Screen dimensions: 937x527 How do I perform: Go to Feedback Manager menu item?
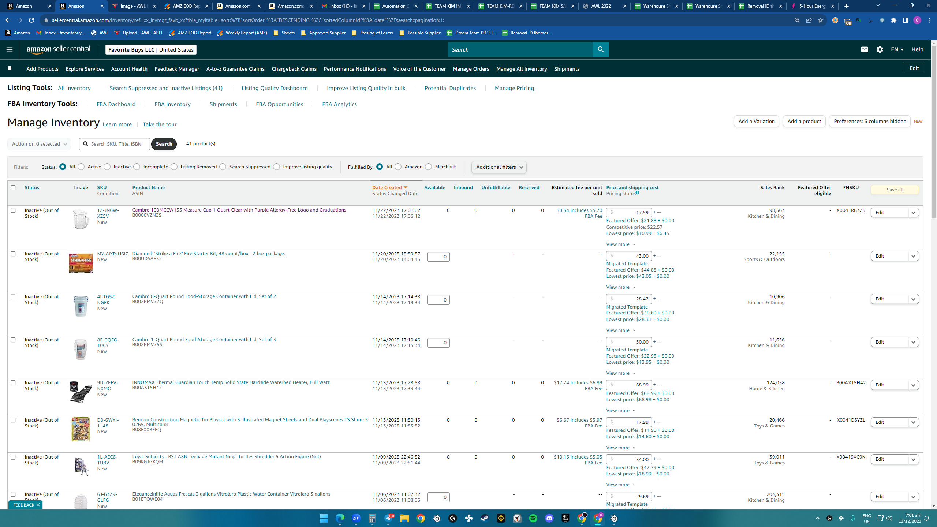coord(177,69)
